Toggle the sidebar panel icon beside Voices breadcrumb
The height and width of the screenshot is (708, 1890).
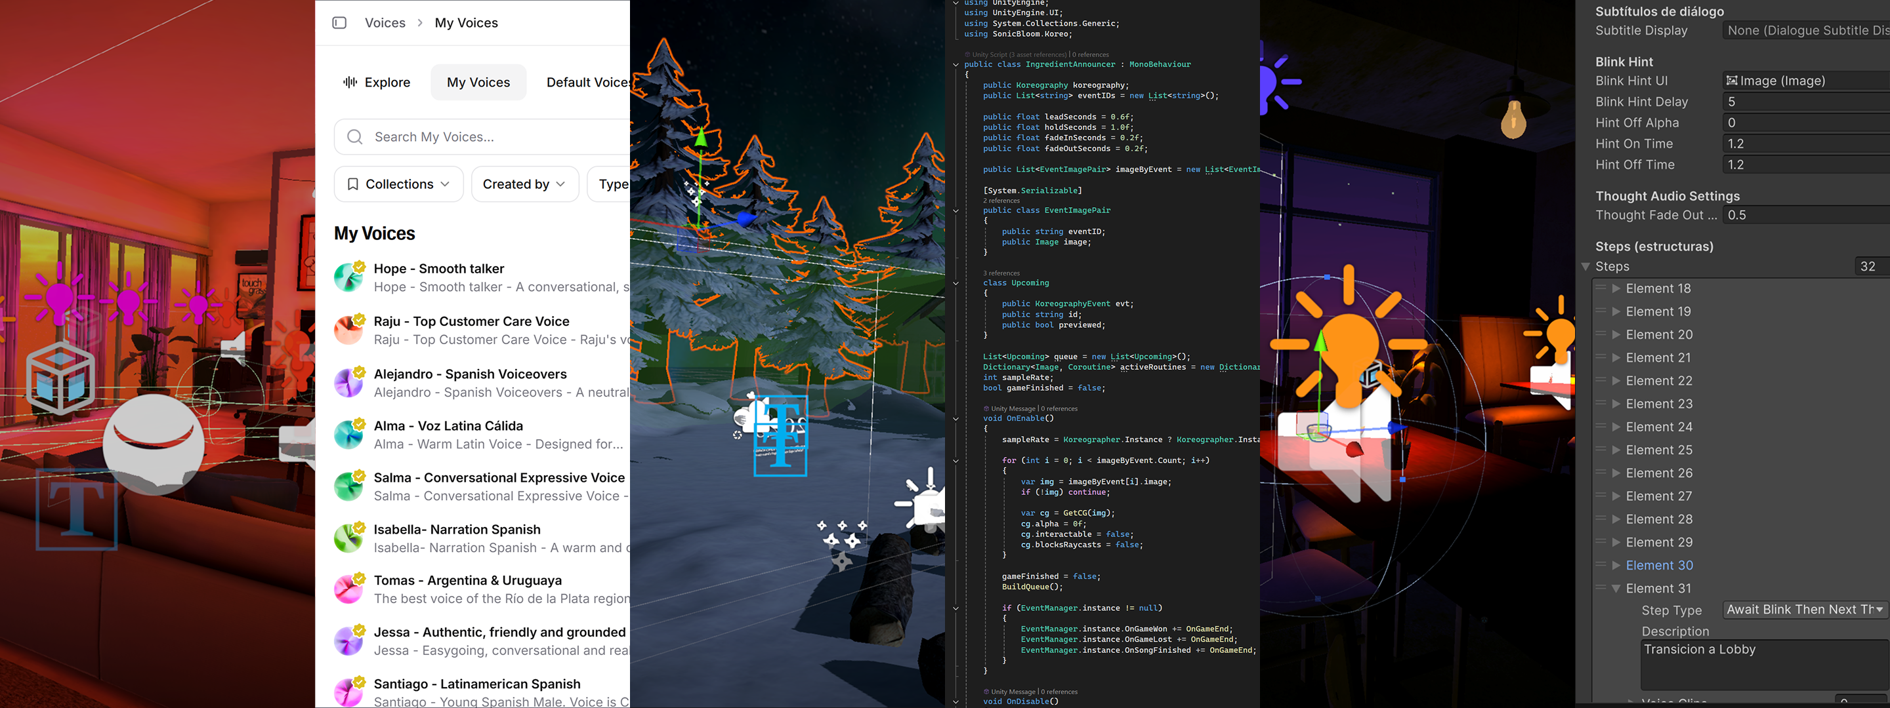coord(339,23)
